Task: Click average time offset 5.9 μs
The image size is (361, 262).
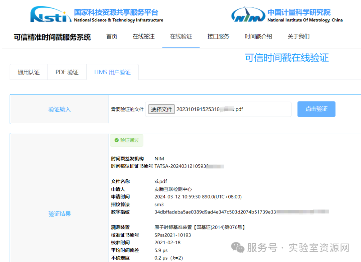Action: pos(161,250)
